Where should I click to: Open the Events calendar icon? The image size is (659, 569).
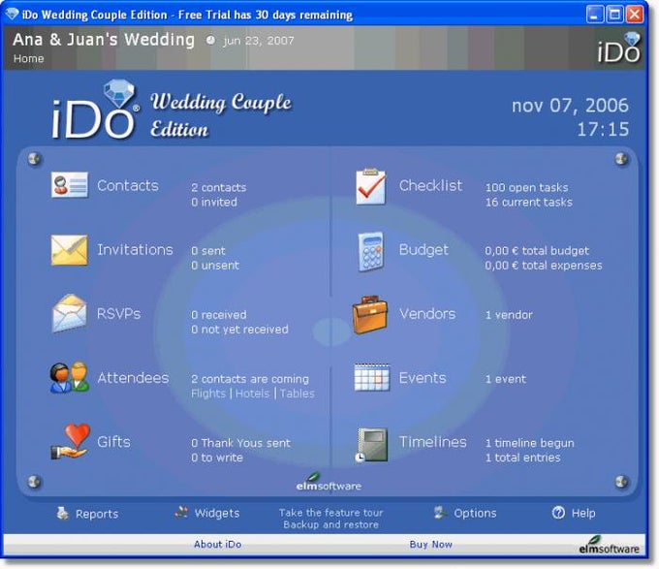coord(371,377)
